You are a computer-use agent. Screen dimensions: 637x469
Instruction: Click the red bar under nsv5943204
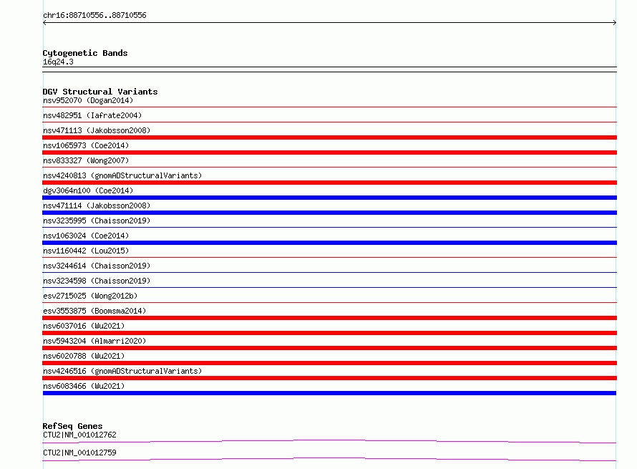pyautogui.click(x=329, y=348)
